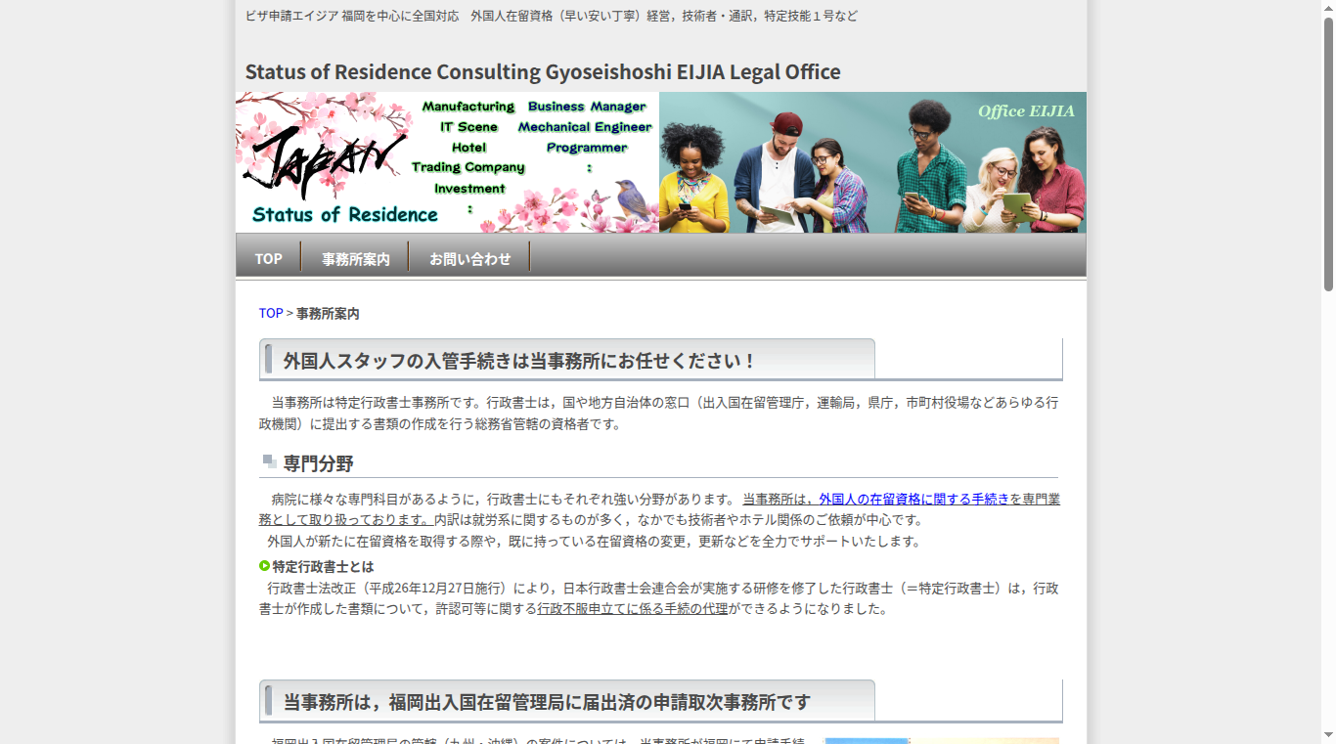Click the underlined 行政不服申立てに係る手続の代理 text
Screen dimensions: 1336x744
632,609
